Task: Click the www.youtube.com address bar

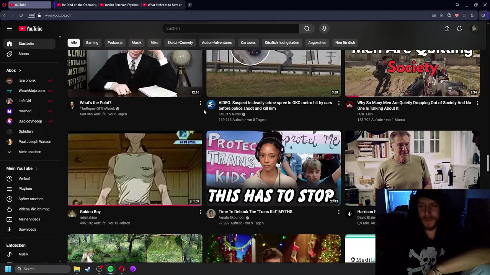Action: click(59, 15)
